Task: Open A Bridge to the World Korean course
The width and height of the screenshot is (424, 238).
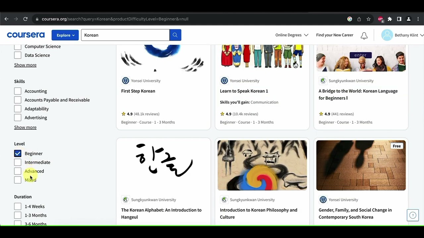Action: coord(358,95)
